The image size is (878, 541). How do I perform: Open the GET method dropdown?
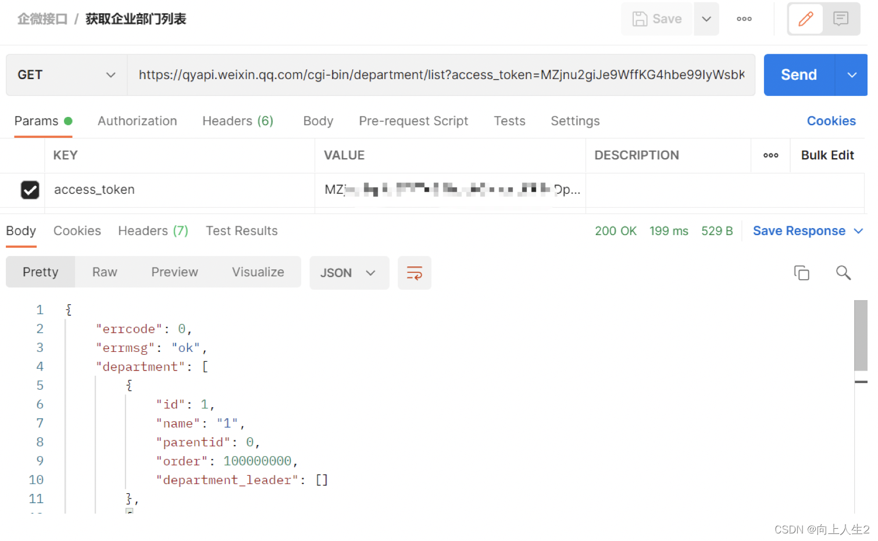click(67, 75)
